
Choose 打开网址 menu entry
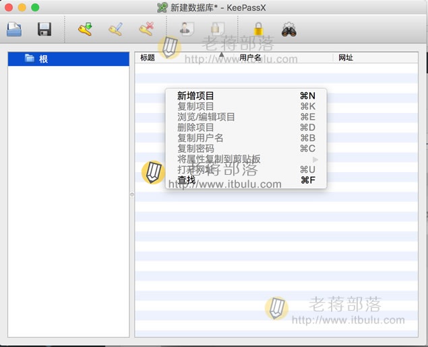point(246,169)
